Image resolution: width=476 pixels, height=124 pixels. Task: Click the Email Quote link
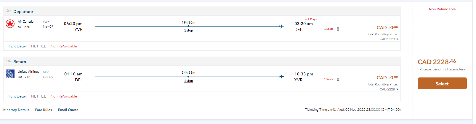tap(68, 110)
